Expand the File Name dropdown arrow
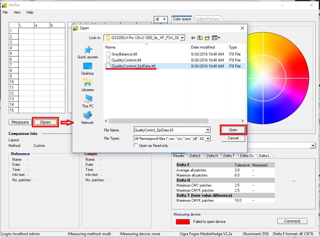This screenshot has width=320, height=238. 208,130
